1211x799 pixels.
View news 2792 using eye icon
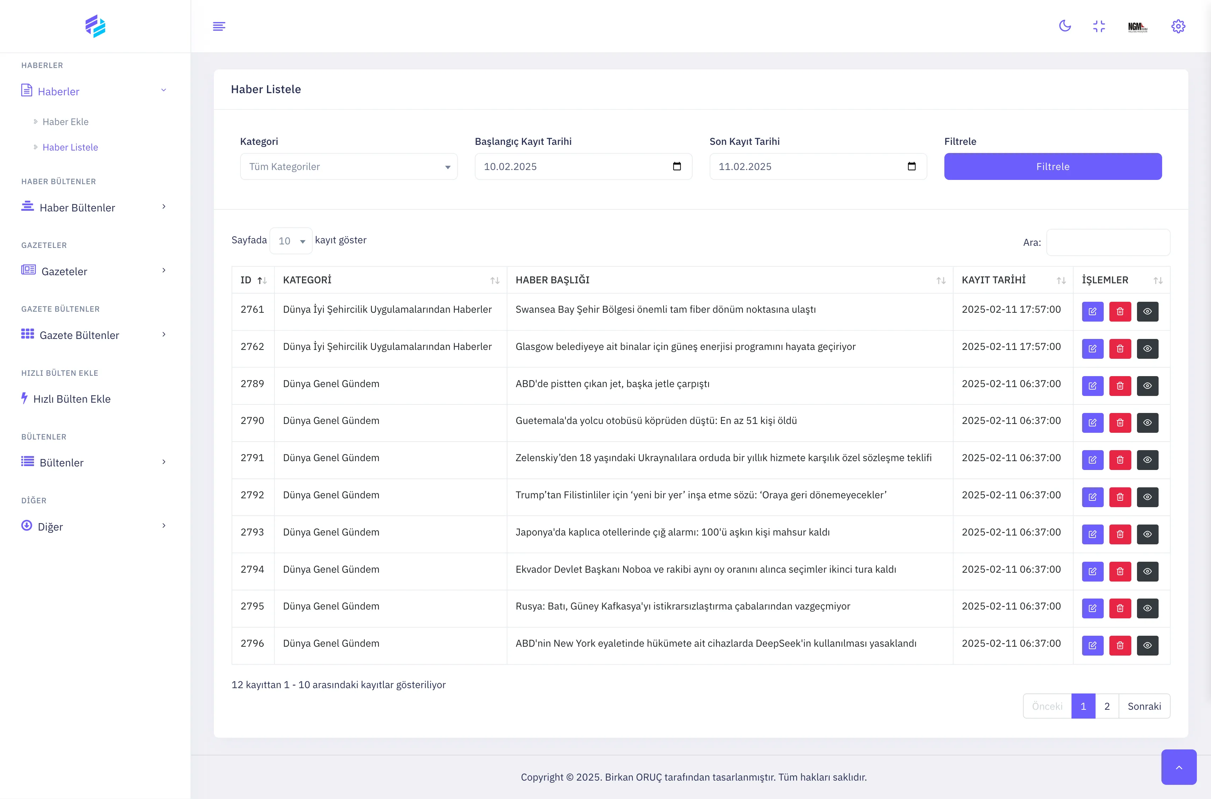click(1147, 497)
